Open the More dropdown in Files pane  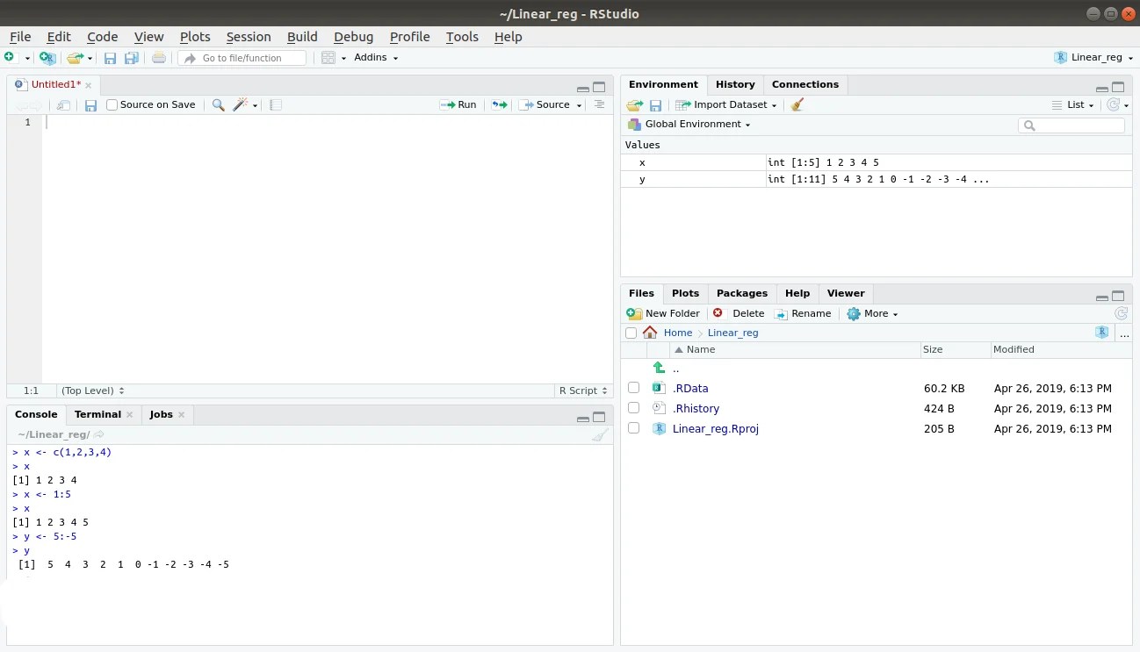872,313
